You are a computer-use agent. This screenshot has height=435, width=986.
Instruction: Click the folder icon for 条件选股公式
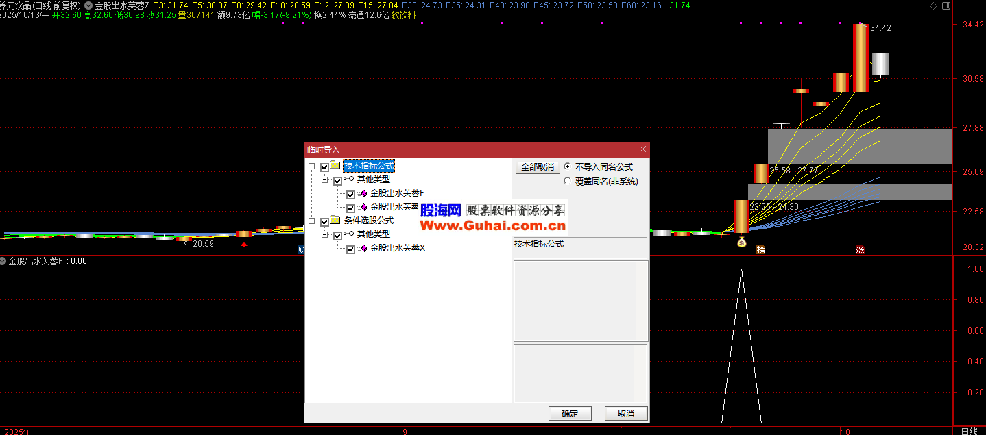pos(335,221)
